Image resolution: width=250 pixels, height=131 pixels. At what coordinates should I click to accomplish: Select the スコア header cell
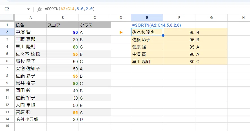[63, 25]
